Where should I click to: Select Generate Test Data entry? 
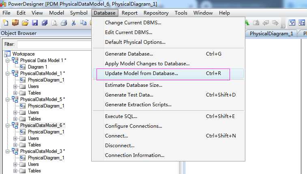(x=168, y=95)
